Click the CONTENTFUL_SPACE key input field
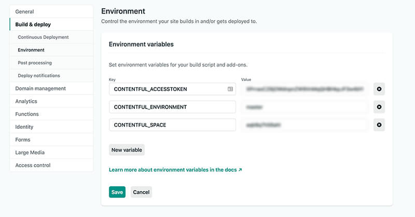 (x=172, y=125)
